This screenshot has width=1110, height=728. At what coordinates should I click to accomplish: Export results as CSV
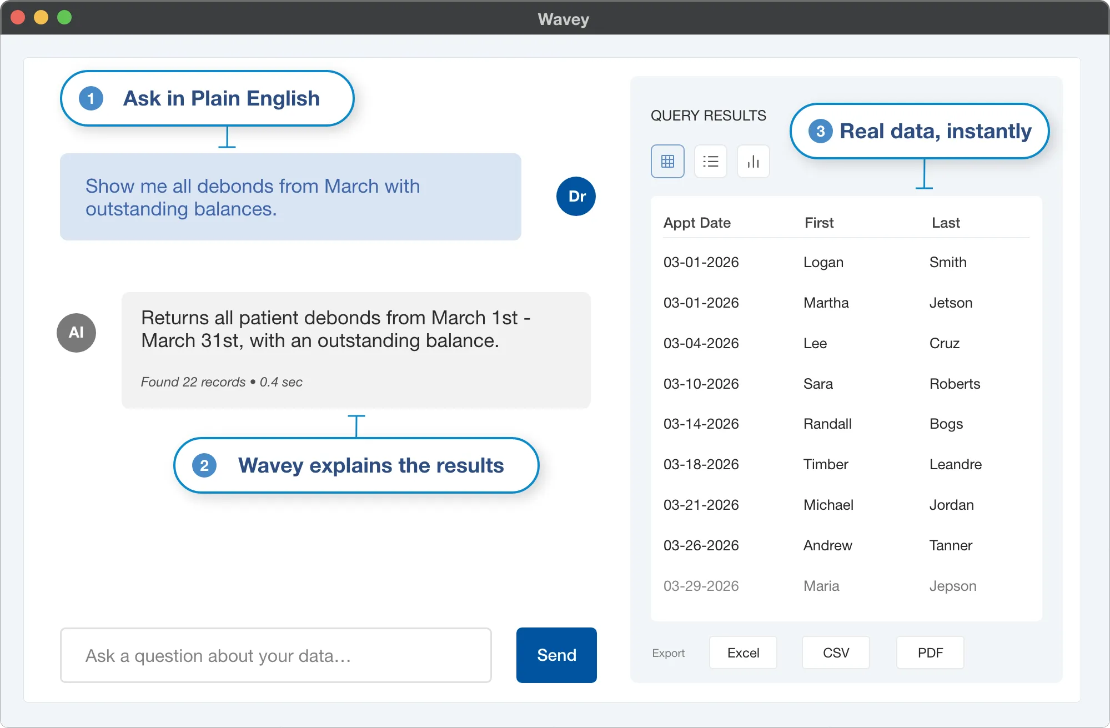[836, 653]
